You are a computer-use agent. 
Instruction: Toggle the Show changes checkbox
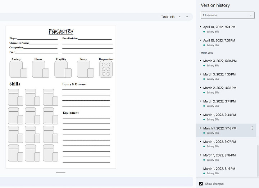click(201, 184)
